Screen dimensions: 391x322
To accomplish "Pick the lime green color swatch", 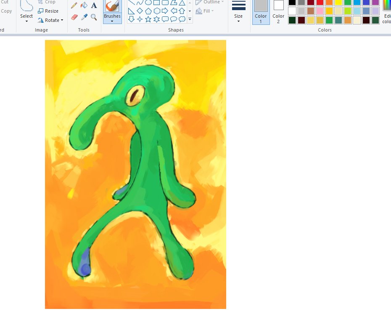I will (348, 11).
